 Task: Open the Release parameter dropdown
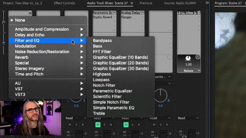click(x=199, y=71)
